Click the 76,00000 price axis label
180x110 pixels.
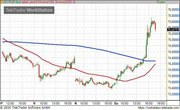(x=173, y=10)
